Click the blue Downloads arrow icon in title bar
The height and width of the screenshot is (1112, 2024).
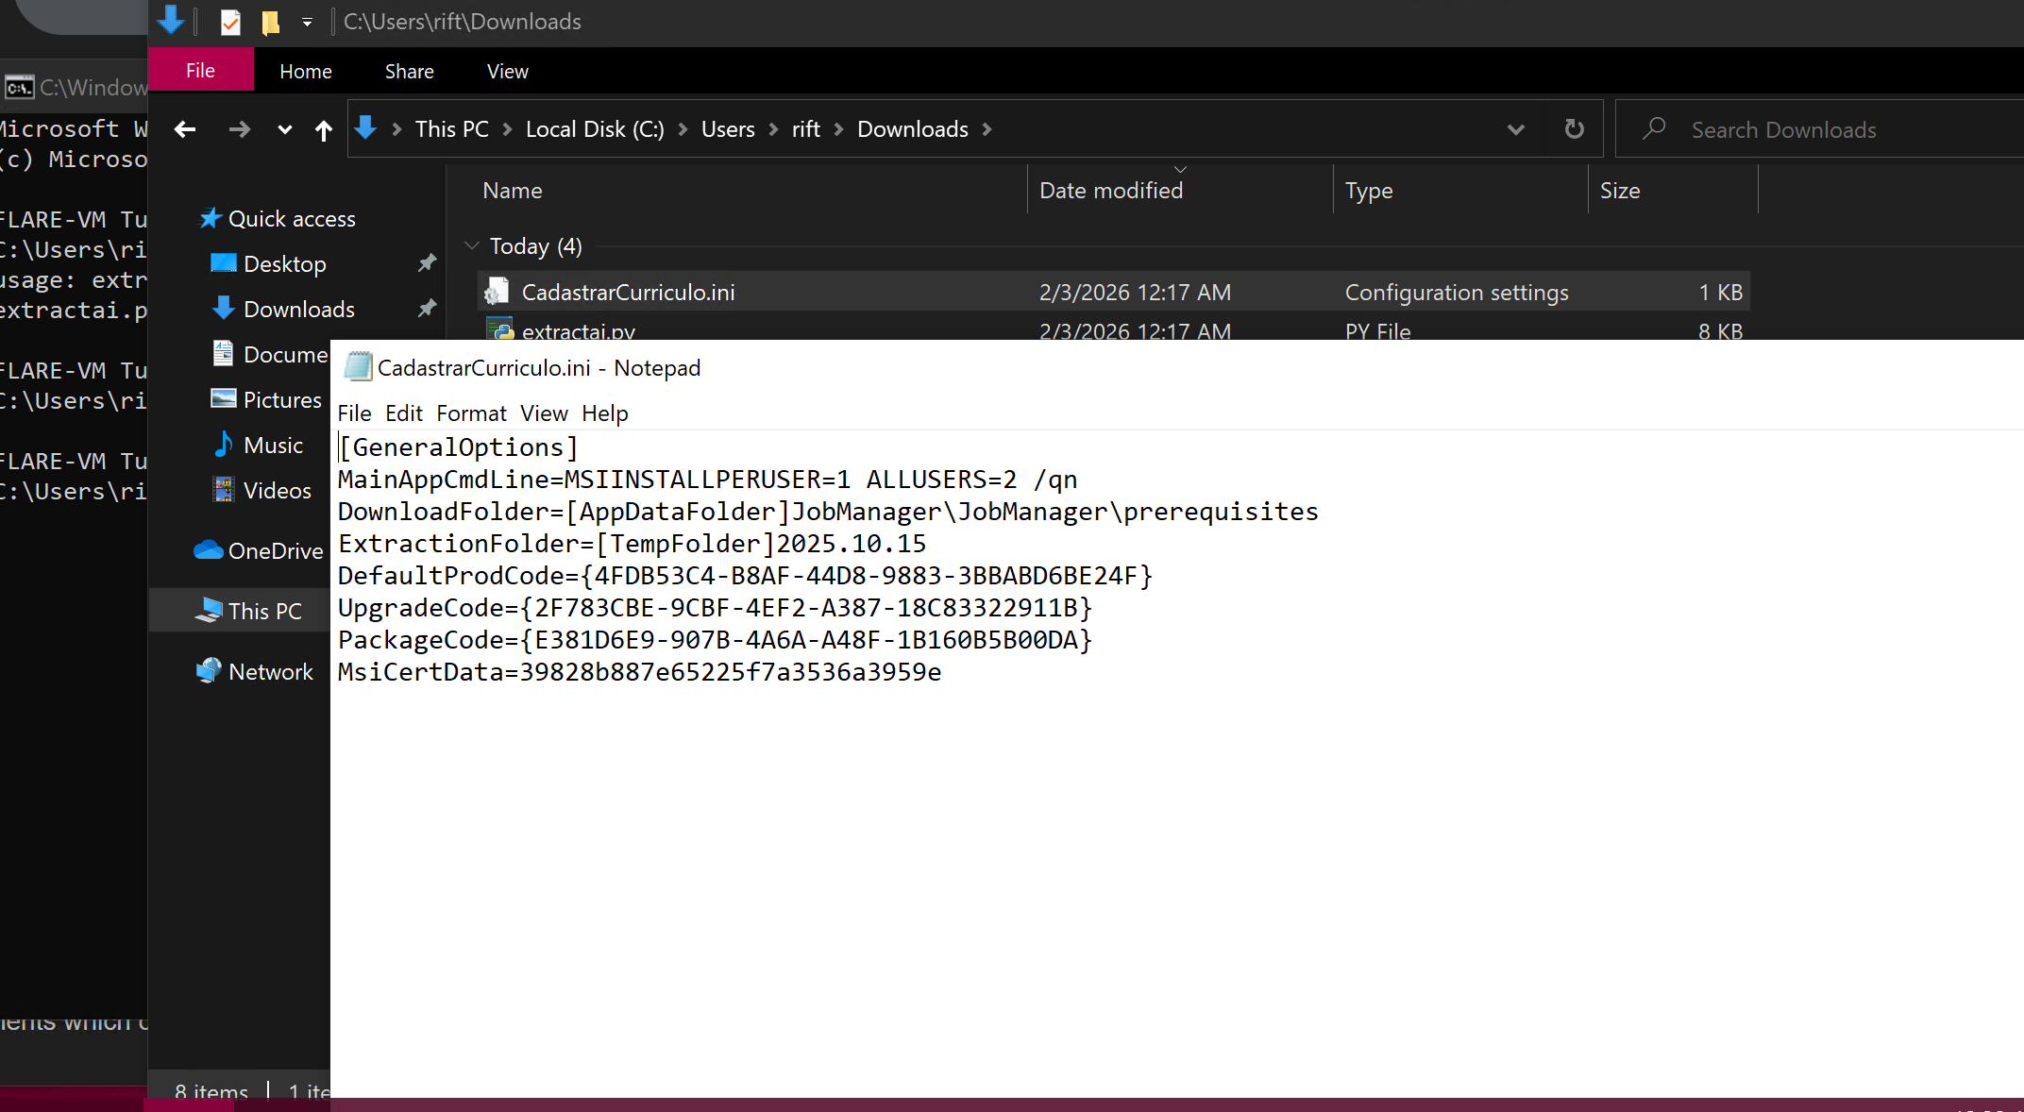[171, 20]
